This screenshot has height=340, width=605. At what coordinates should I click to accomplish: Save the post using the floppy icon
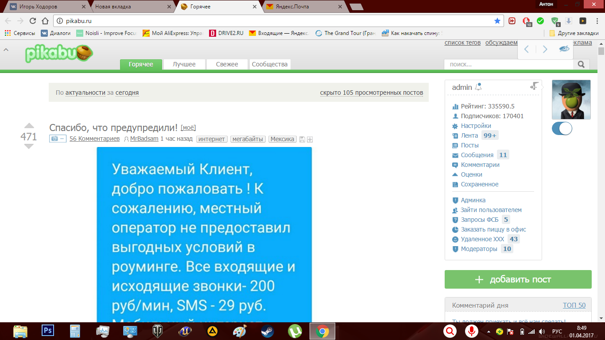pos(302,139)
